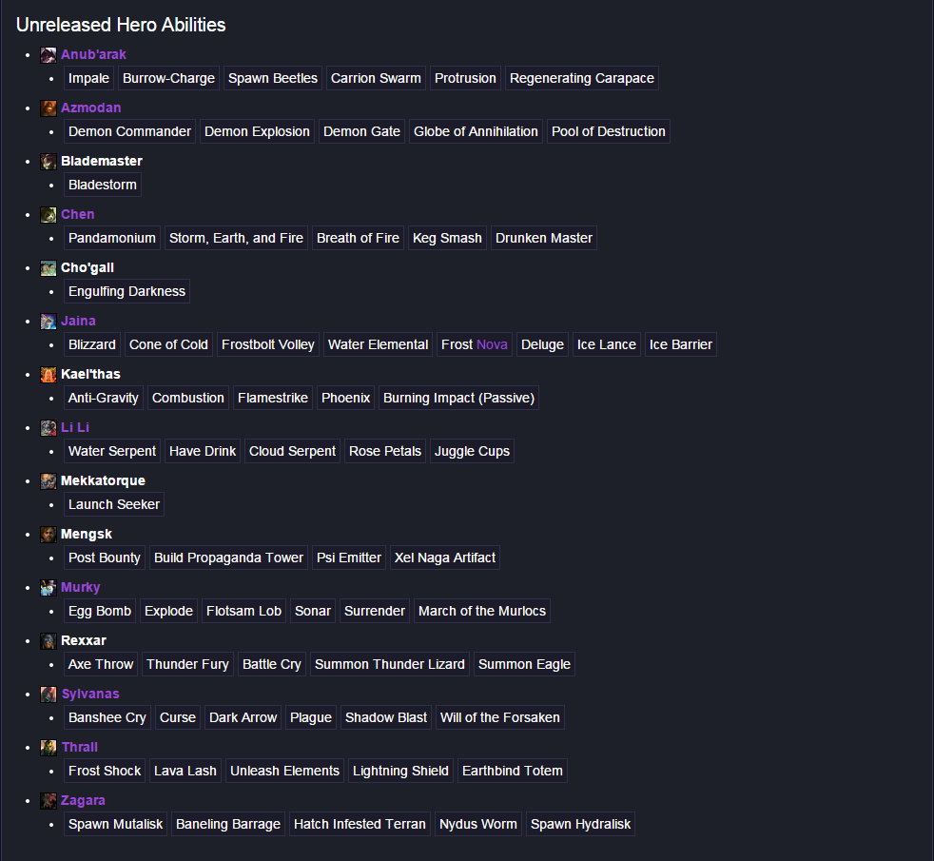
Task: Click the Banshee Cry ability tag
Action: (x=107, y=717)
